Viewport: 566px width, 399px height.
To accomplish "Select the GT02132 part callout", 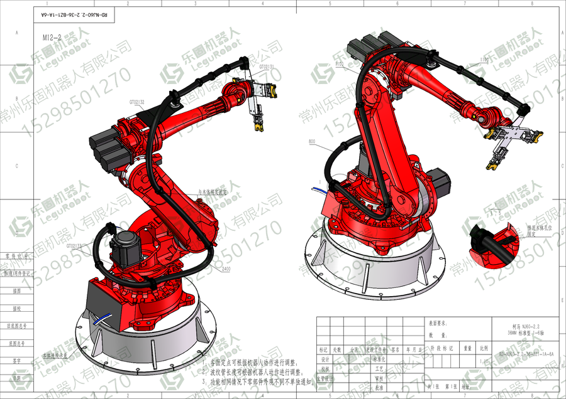I will tap(137, 102).
